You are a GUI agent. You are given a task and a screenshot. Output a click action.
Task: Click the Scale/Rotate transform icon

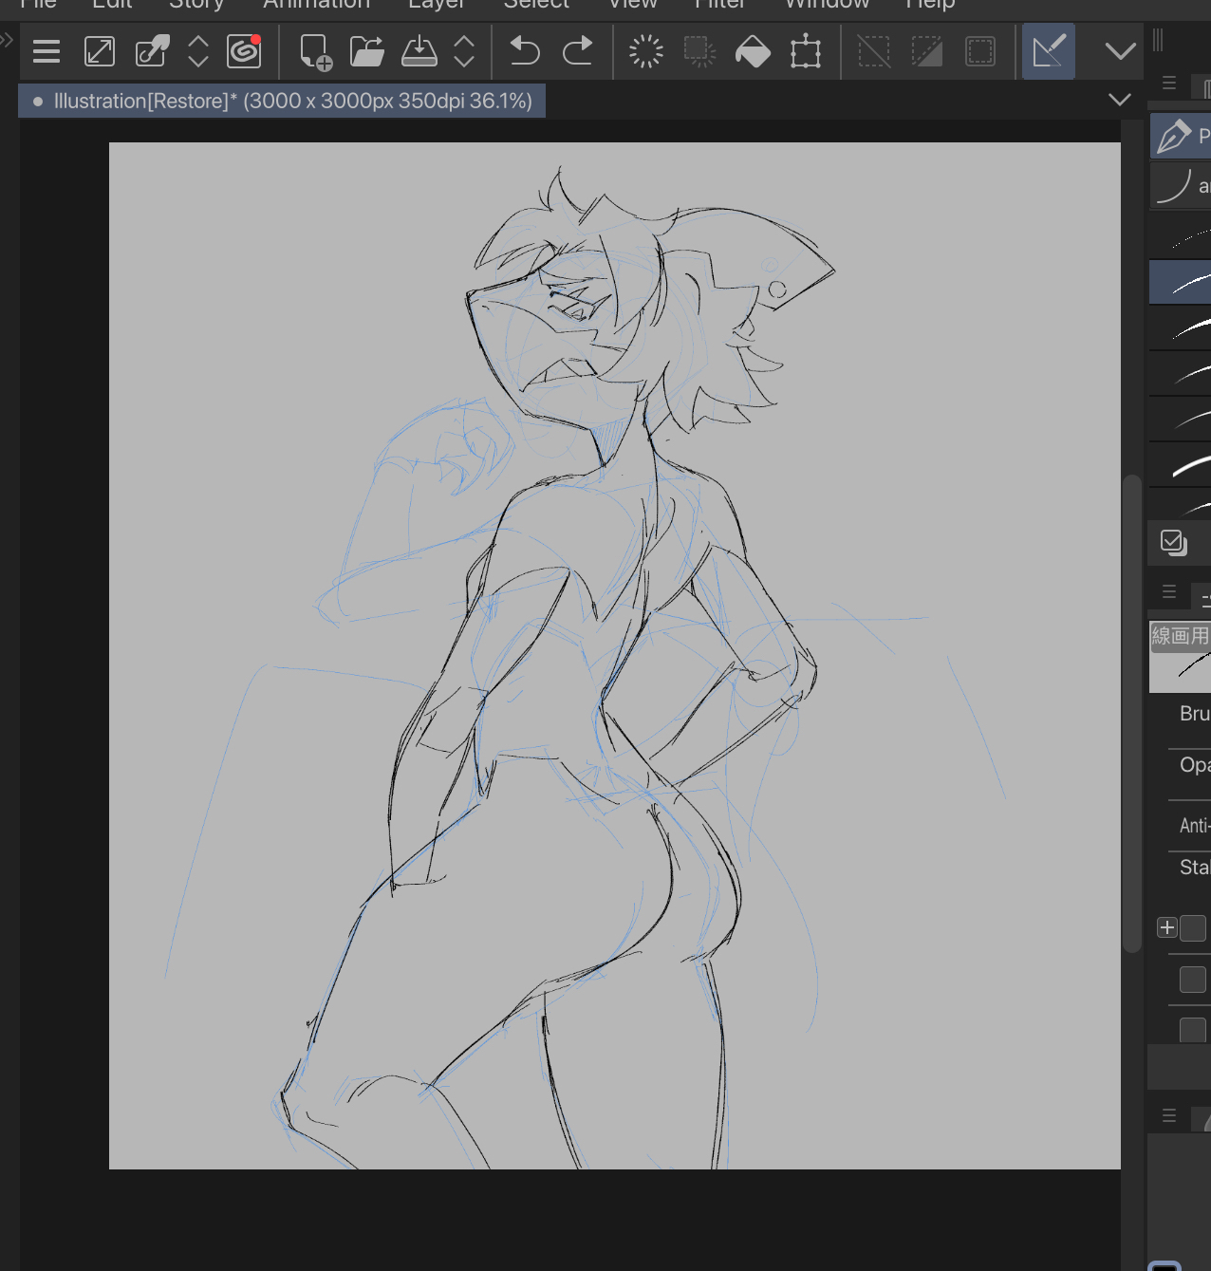pyautogui.click(x=806, y=51)
